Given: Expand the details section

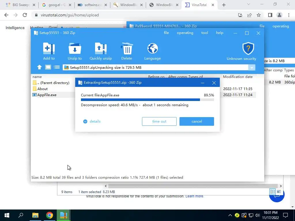Looking at the screenshot, I should tap(92, 121).
